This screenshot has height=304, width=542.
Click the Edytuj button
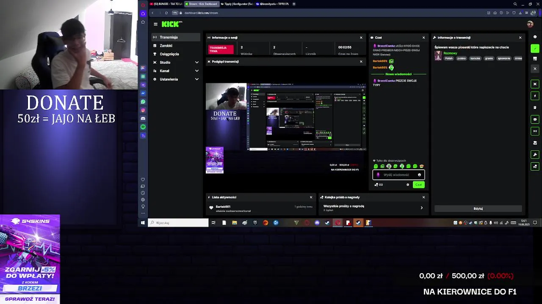(x=478, y=209)
